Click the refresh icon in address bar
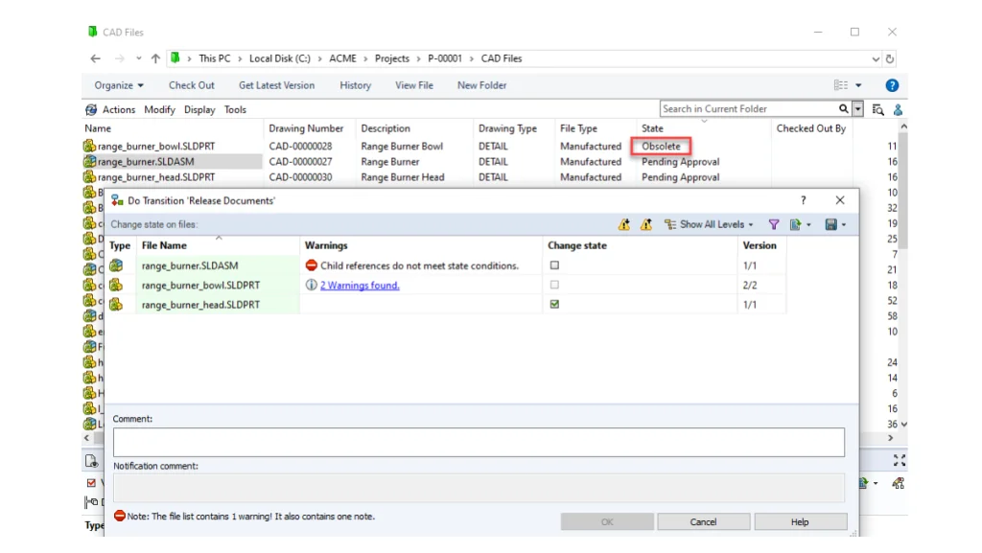This screenshot has width=982, height=553. [891, 58]
